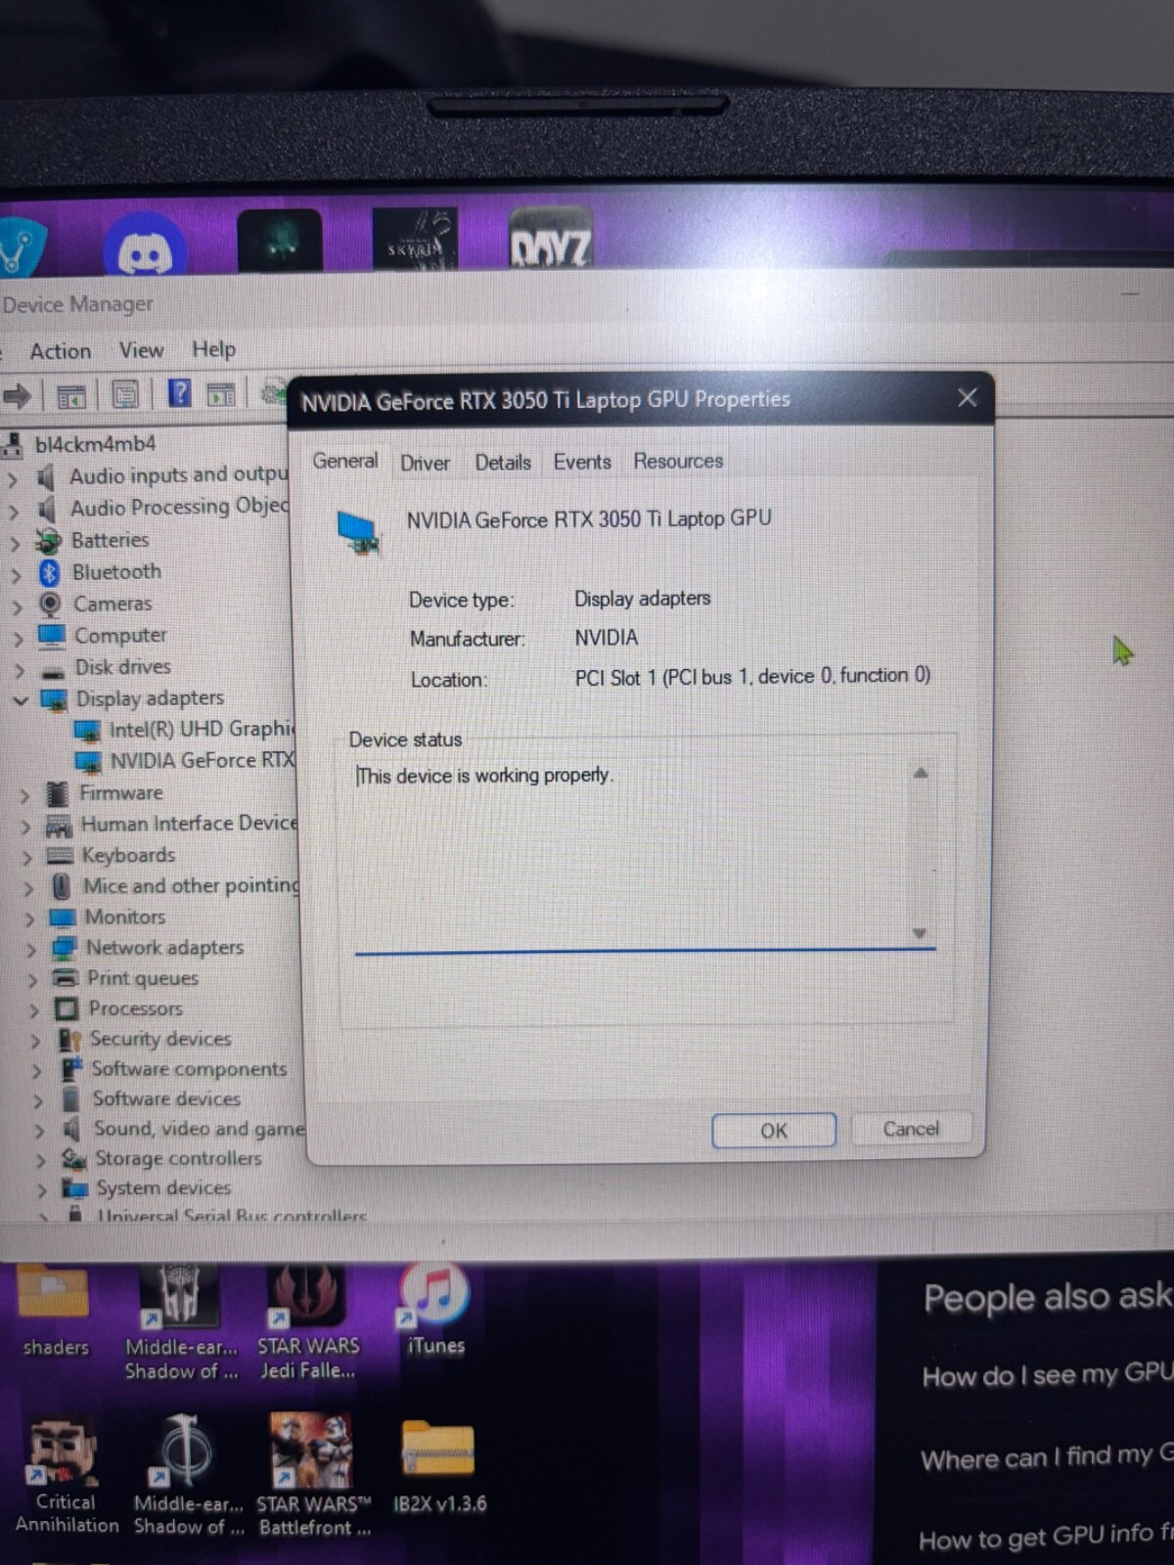
Task: Expand the Network adapters node
Action: [x=31, y=949]
